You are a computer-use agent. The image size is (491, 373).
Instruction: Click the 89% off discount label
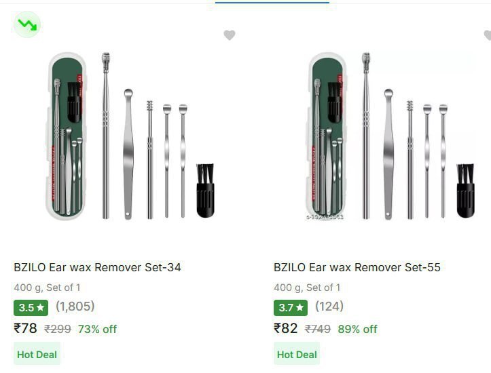357,329
